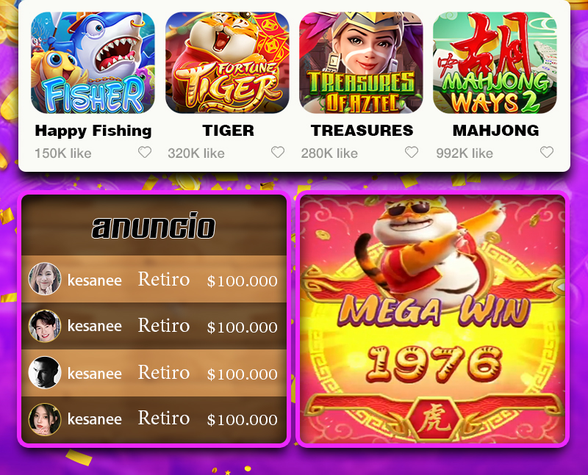Select the first Retiro $100.000 row
This screenshot has height=475, width=588.
point(154,279)
